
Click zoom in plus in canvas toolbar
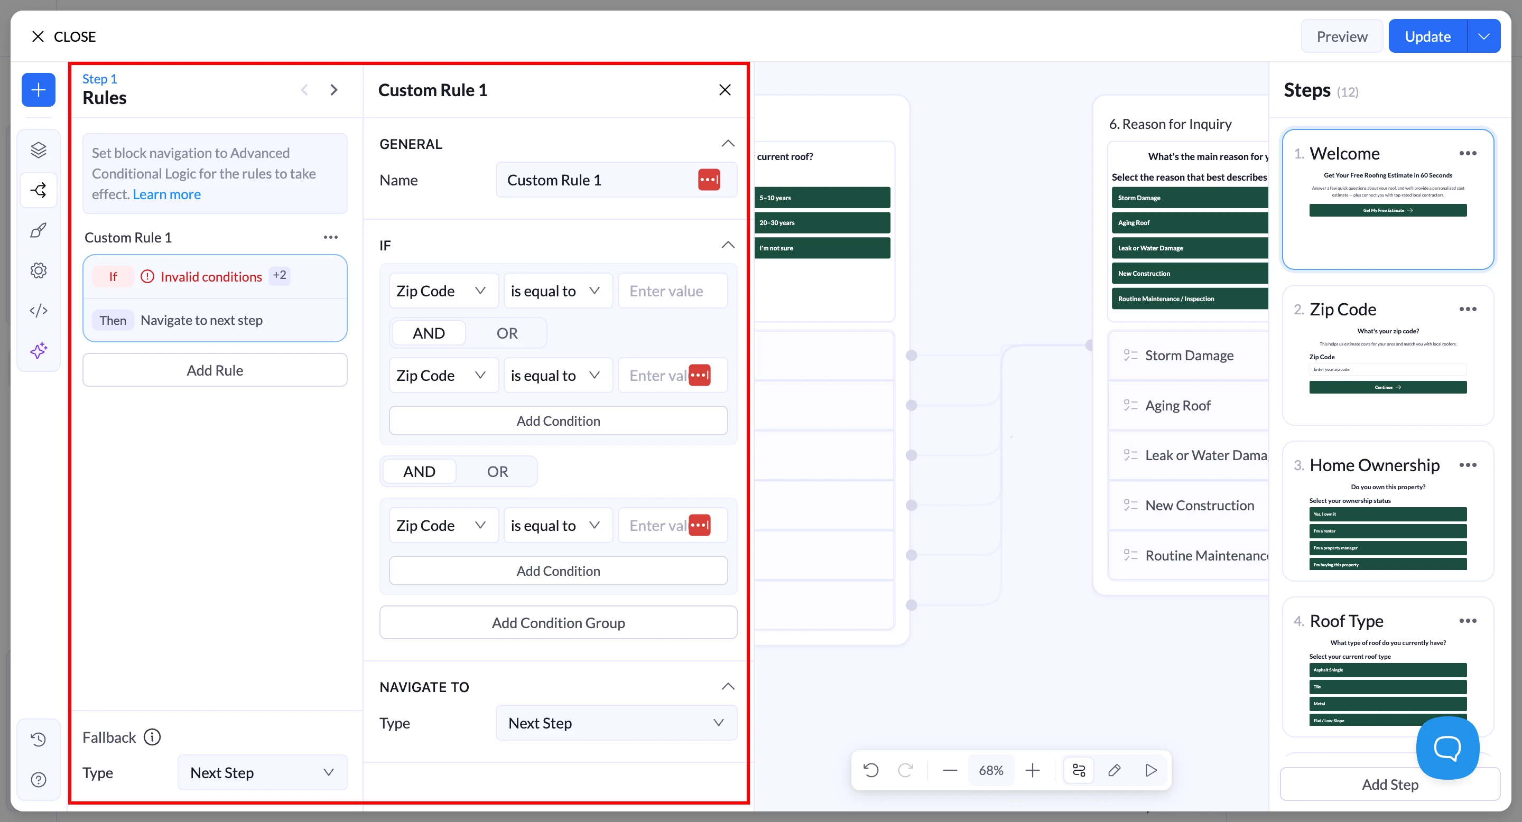1032,770
